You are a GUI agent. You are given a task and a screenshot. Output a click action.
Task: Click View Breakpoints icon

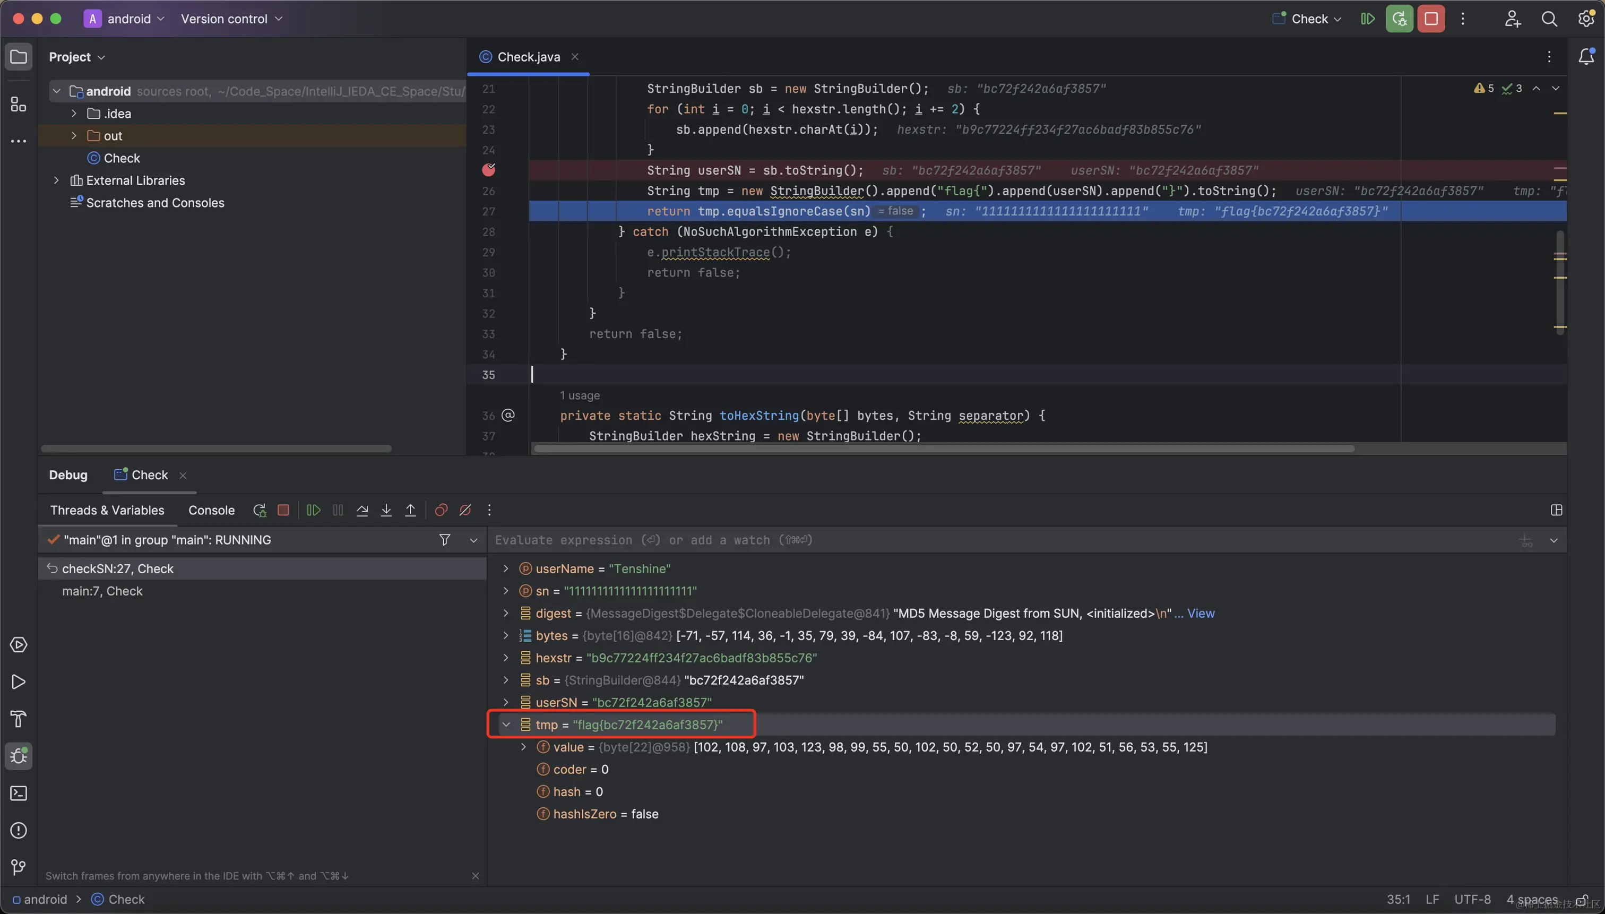(441, 511)
